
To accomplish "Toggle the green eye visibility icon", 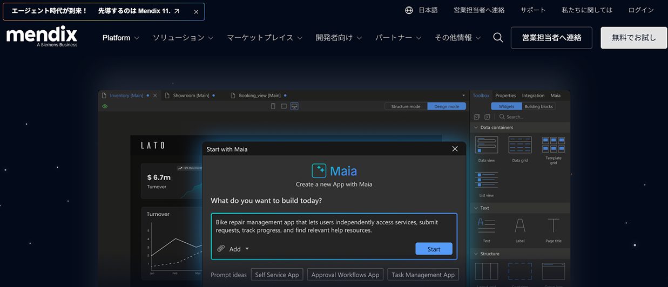I will (105, 106).
